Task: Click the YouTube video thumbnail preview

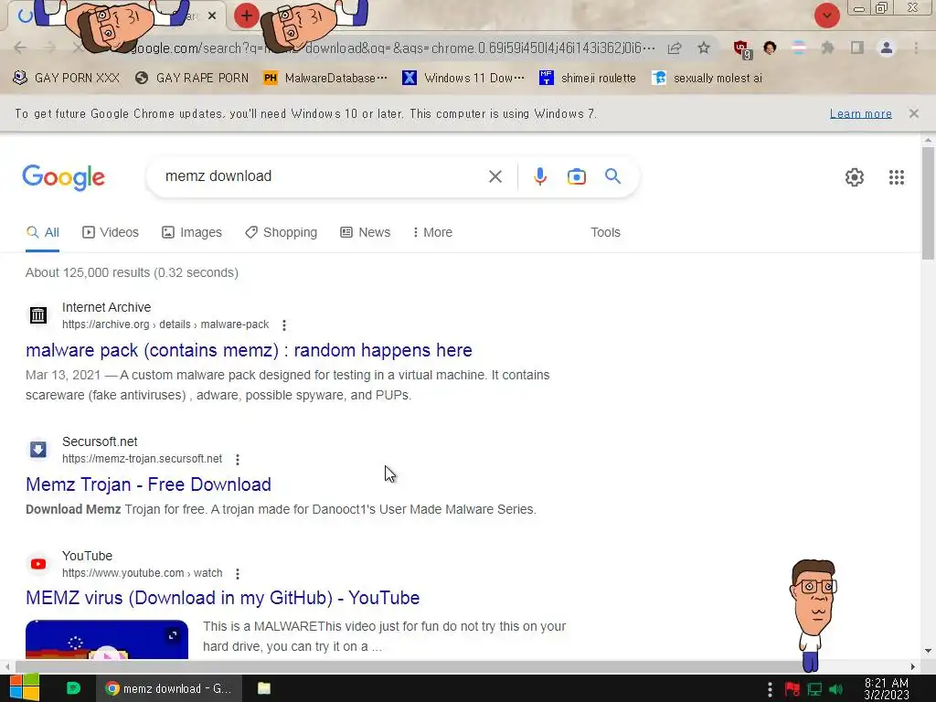Action: (107, 639)
